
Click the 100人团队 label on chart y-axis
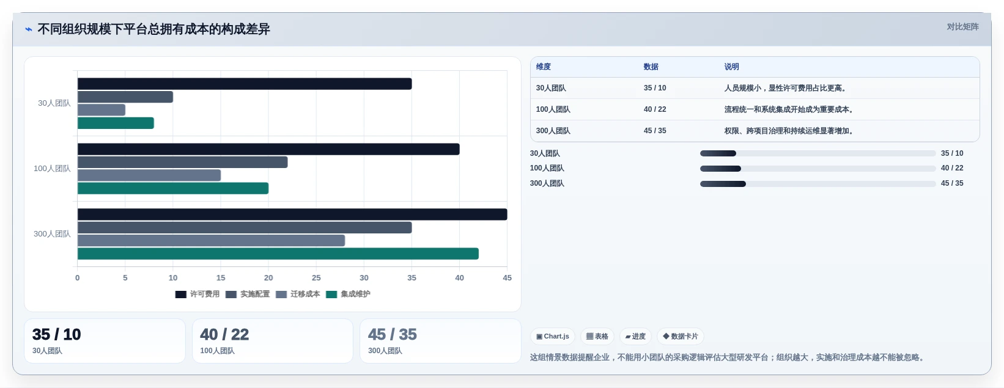pos(52,169)
